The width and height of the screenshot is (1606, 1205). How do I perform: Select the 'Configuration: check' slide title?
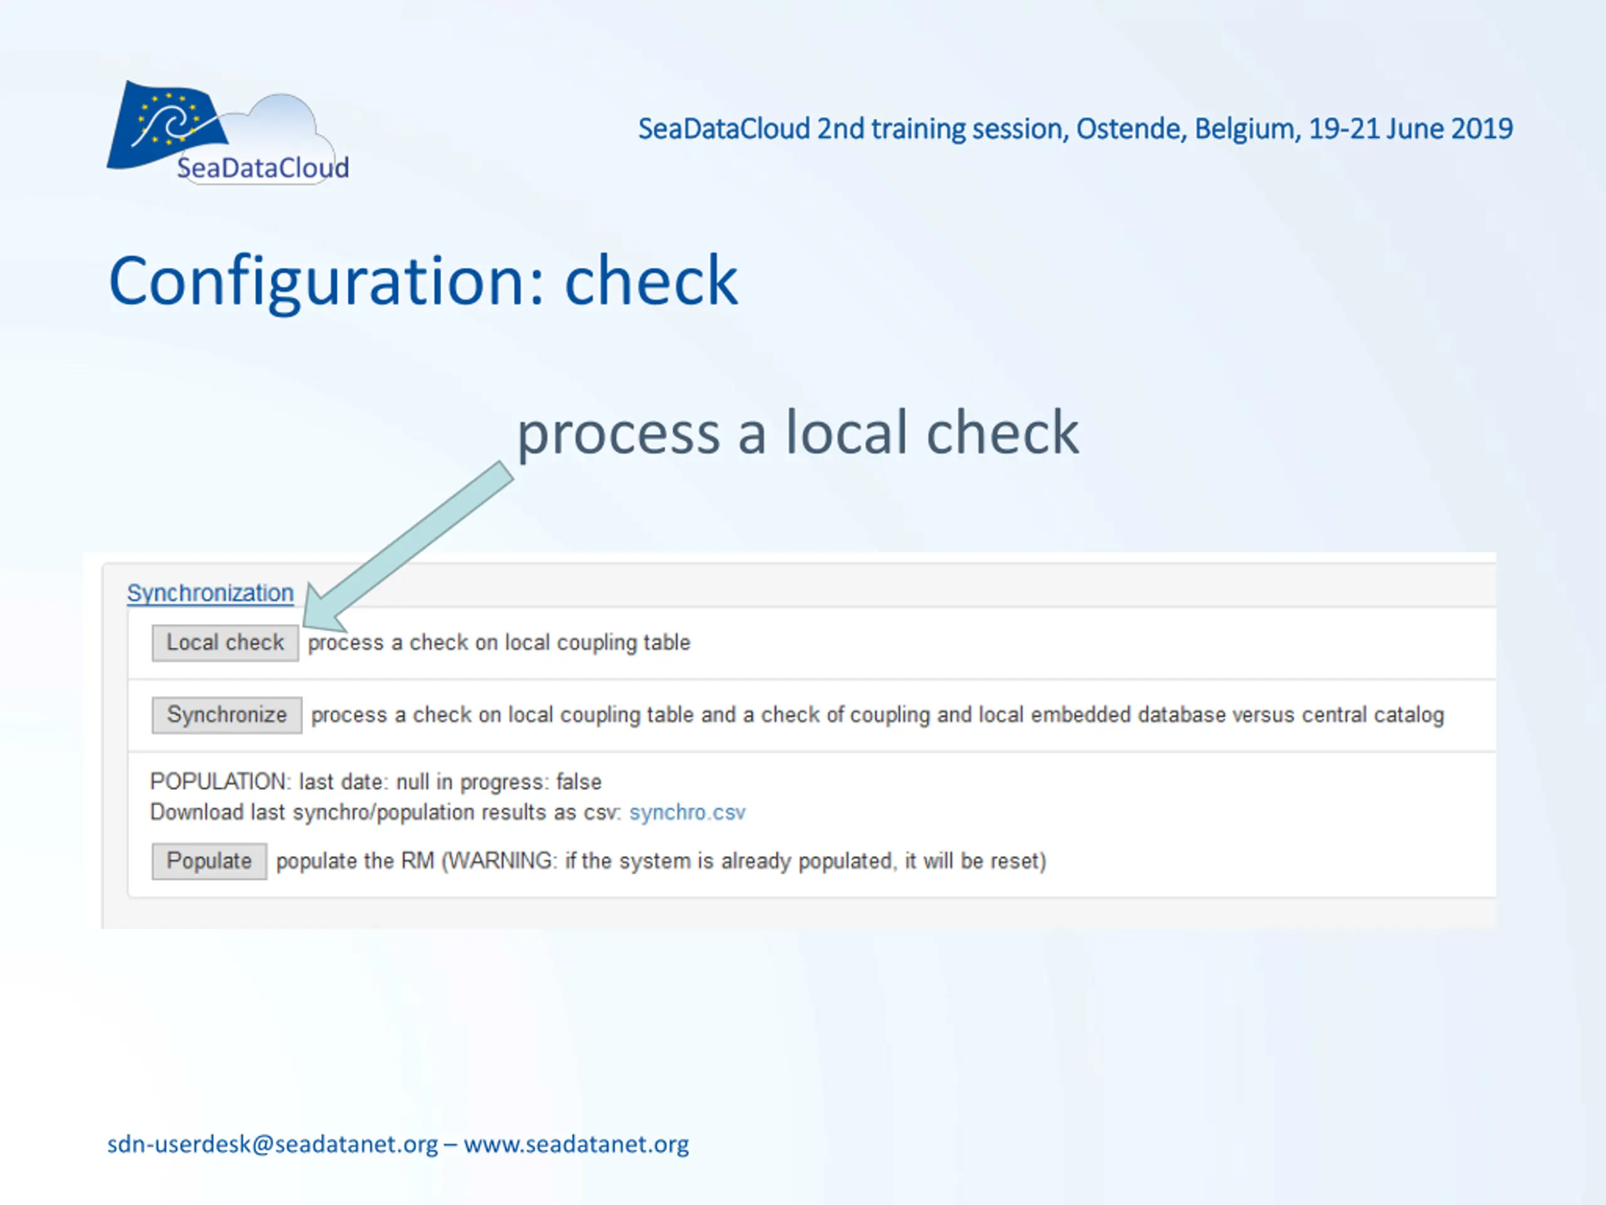coord(423,282)
